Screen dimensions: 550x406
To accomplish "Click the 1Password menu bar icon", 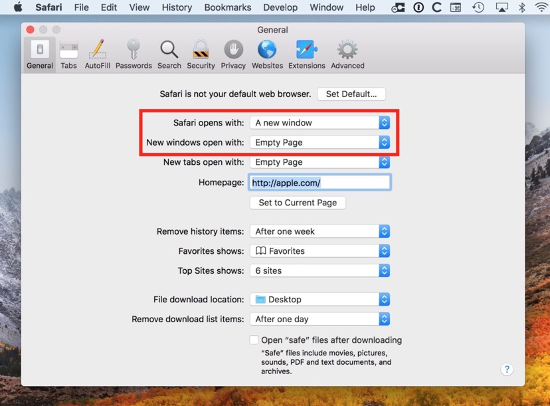I will coord(418,7).
